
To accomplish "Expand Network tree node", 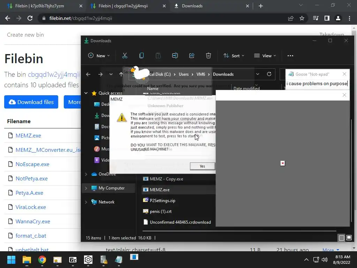I will tap(86, 202).
